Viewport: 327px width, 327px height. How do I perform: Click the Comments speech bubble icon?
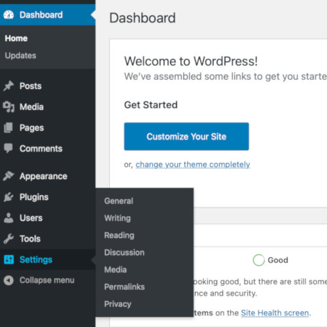9,148
